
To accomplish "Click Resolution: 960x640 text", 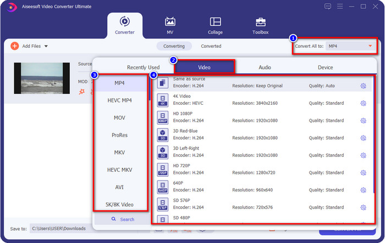I will click(x=252, y=190).
